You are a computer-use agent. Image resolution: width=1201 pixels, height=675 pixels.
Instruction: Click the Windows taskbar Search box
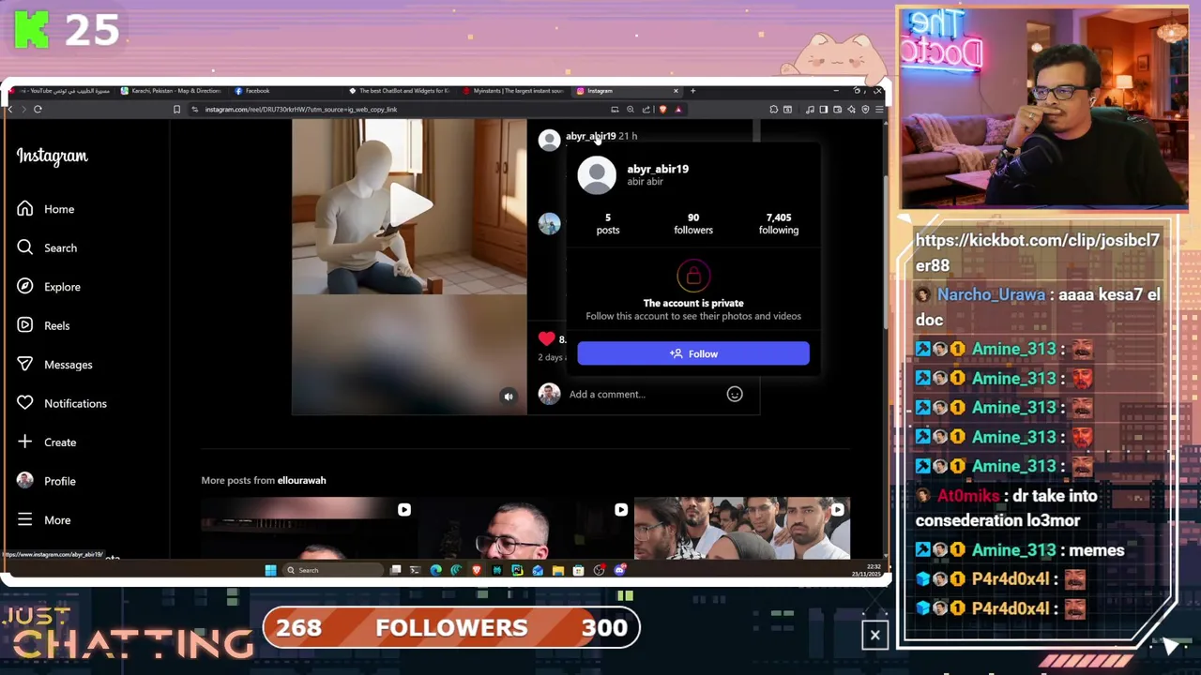[332, 570]
